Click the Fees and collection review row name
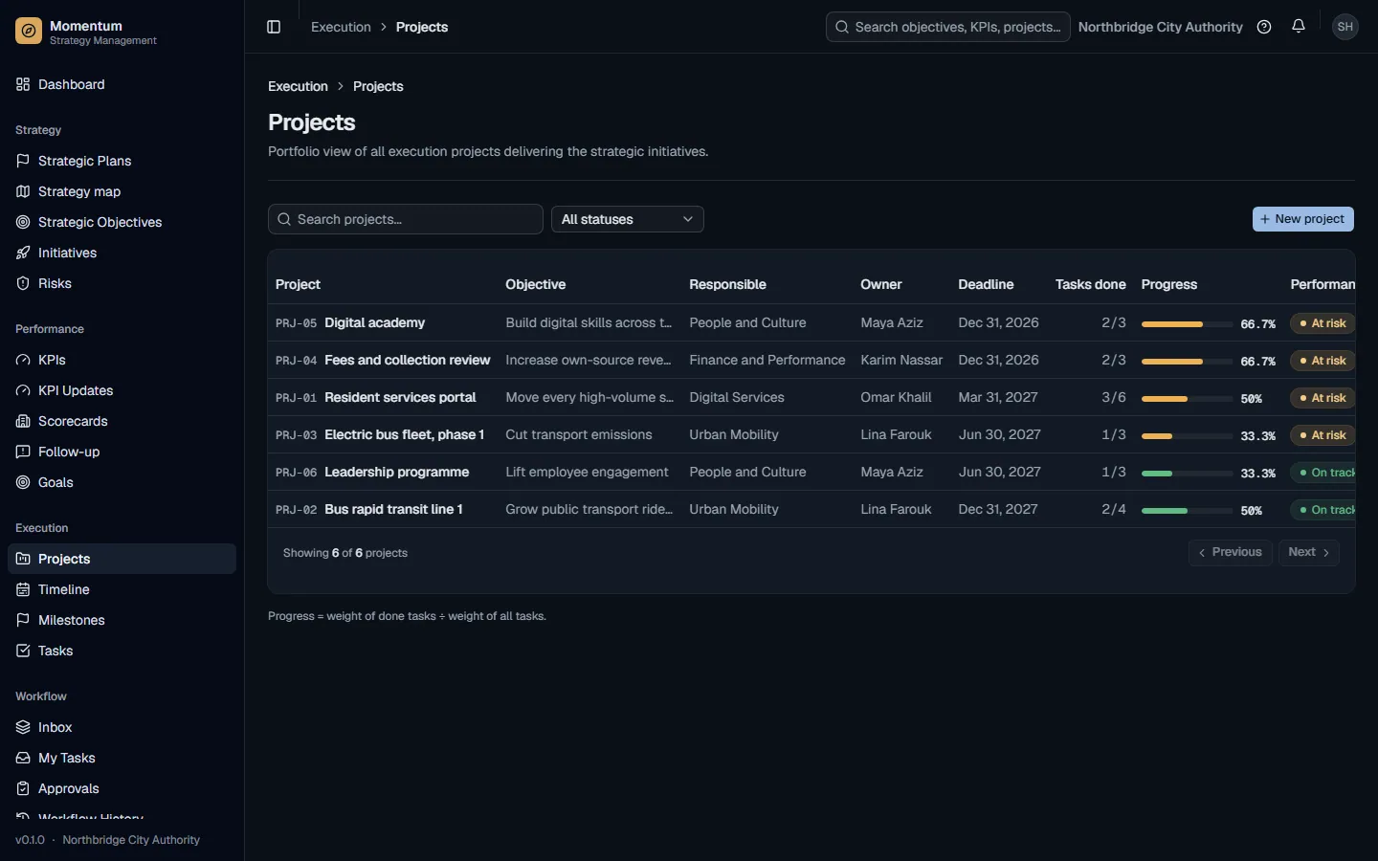Image resolution: width=1378 pixels, height=861 pixels. click(407, 360)
